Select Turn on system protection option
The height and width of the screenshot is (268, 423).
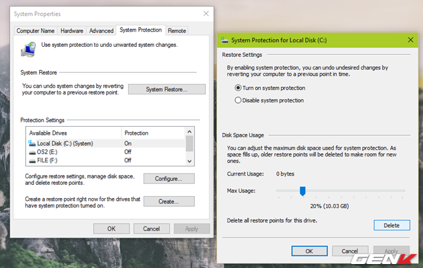tap(239, 88)
